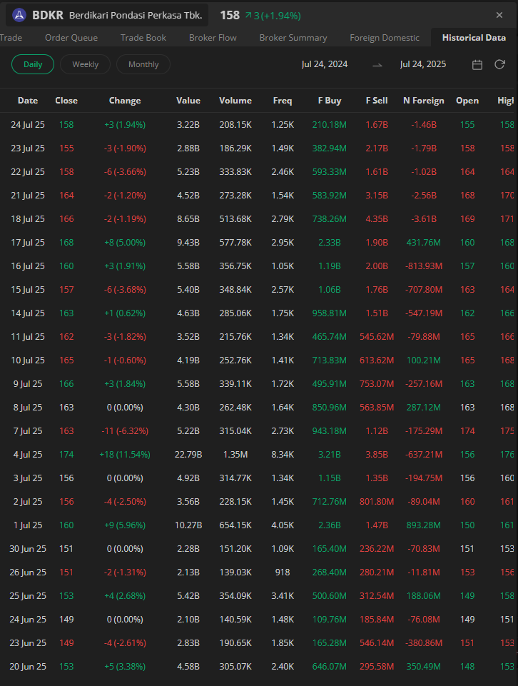518x686 pixels.
Task: Click F Sell value 801.80M
Action: pyautogui.click(x=377, y=502)
